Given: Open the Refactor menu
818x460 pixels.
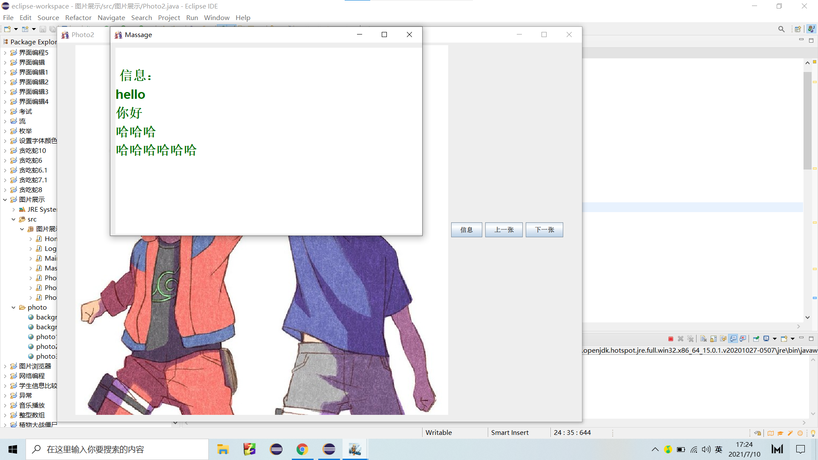Looking at the screenshot, I should click(78, 17).
